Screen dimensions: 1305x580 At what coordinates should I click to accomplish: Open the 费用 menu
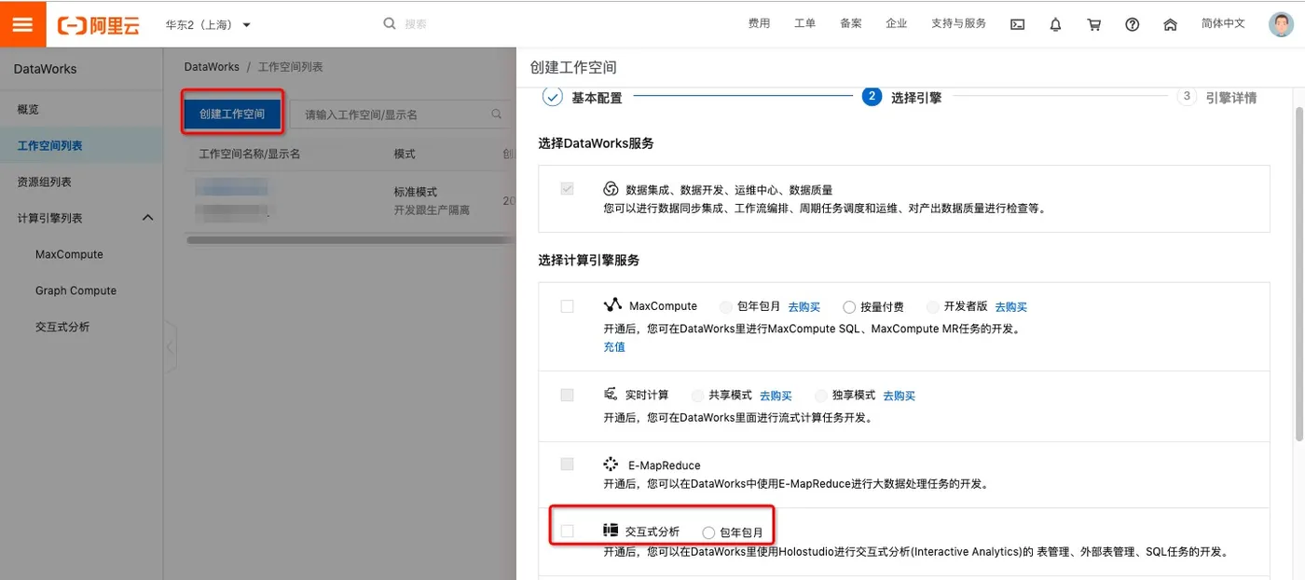pyautogui.click(x=759, y=24)
